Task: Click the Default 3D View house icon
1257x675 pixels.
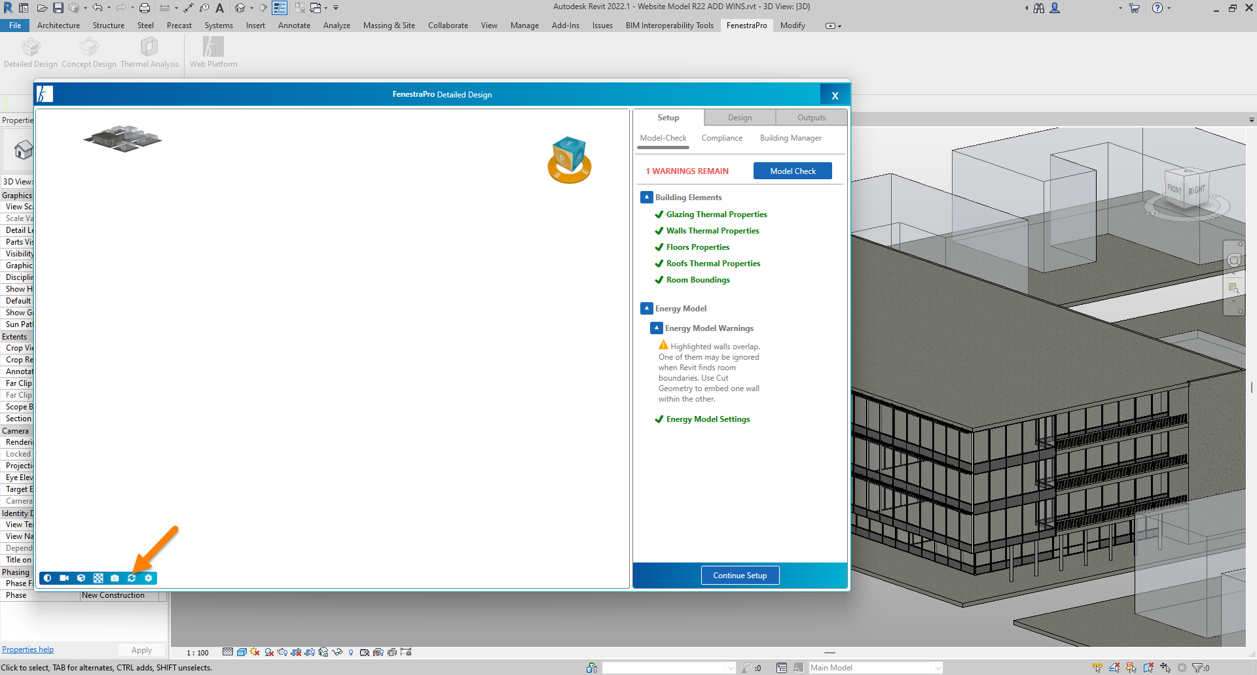Action: [241, 8]
